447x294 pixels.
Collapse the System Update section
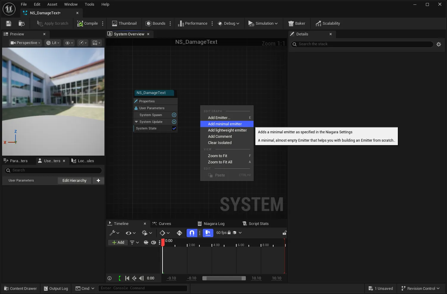[x=136, y=122]
